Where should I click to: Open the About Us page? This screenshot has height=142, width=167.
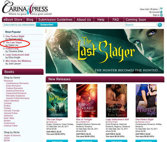pyautogui.click(x=84, y=20)
